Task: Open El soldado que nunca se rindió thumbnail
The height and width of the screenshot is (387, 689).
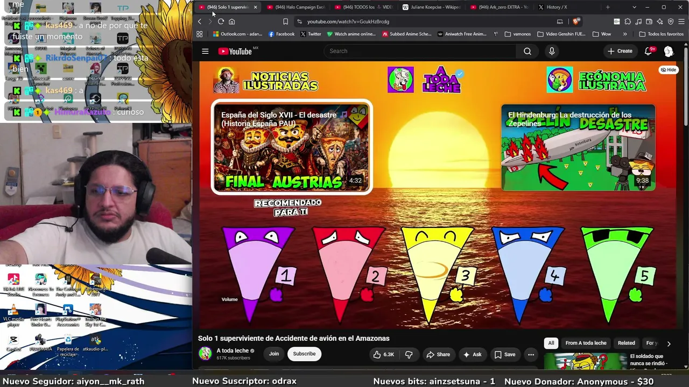Action: (x=584, y=361)
